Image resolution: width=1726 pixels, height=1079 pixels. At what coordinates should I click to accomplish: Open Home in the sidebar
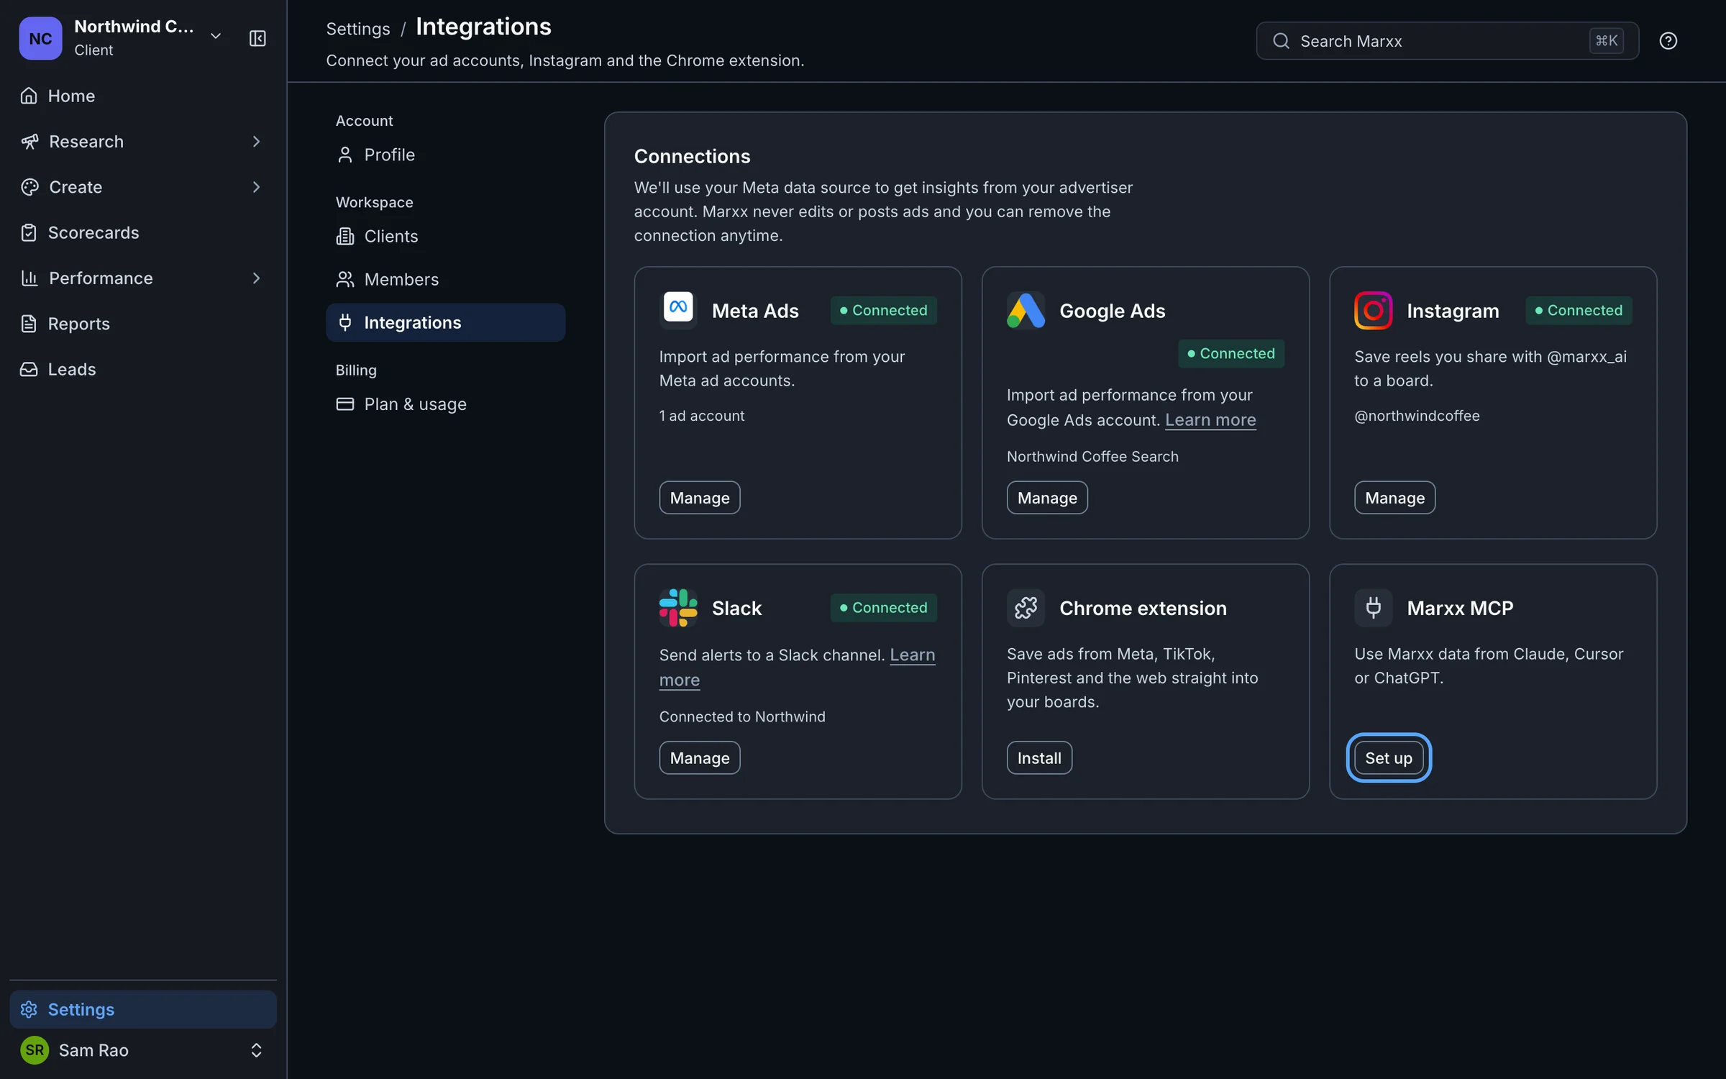pos(143,96)
